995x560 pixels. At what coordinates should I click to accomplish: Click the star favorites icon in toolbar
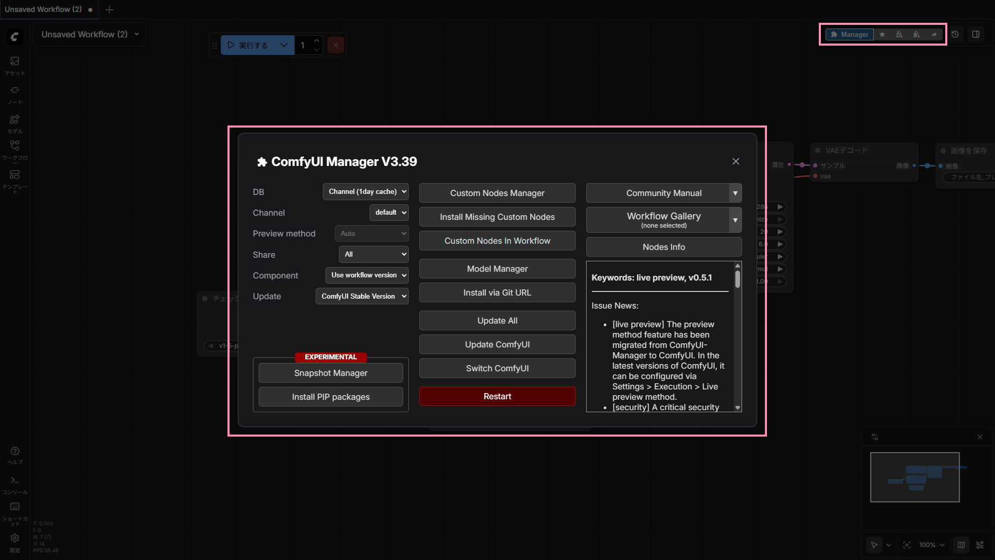coord(882,34)
